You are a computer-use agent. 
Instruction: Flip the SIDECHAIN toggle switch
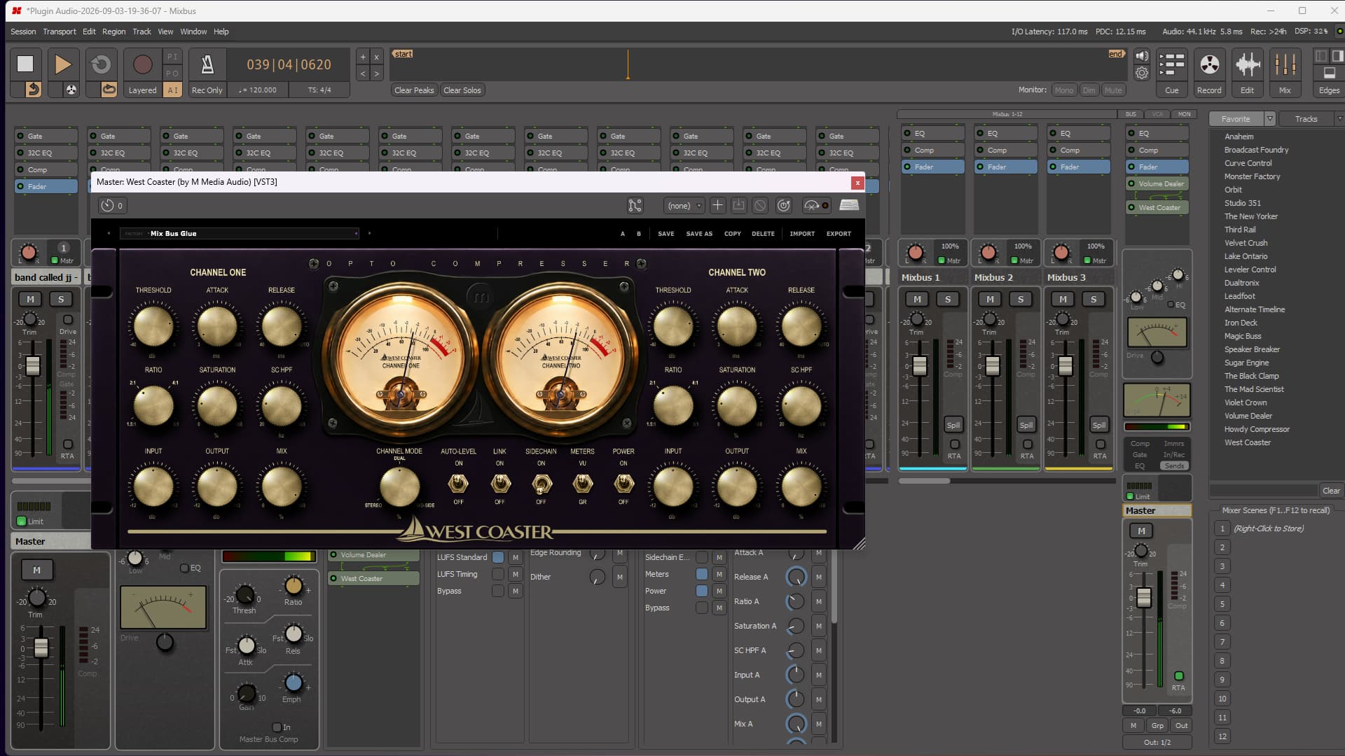(x=541, y=483)
